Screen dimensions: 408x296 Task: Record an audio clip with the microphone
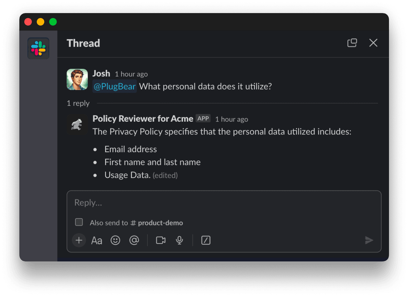click(179, 240)
